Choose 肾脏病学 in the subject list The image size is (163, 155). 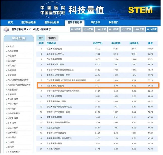click(x=12, y=75)
